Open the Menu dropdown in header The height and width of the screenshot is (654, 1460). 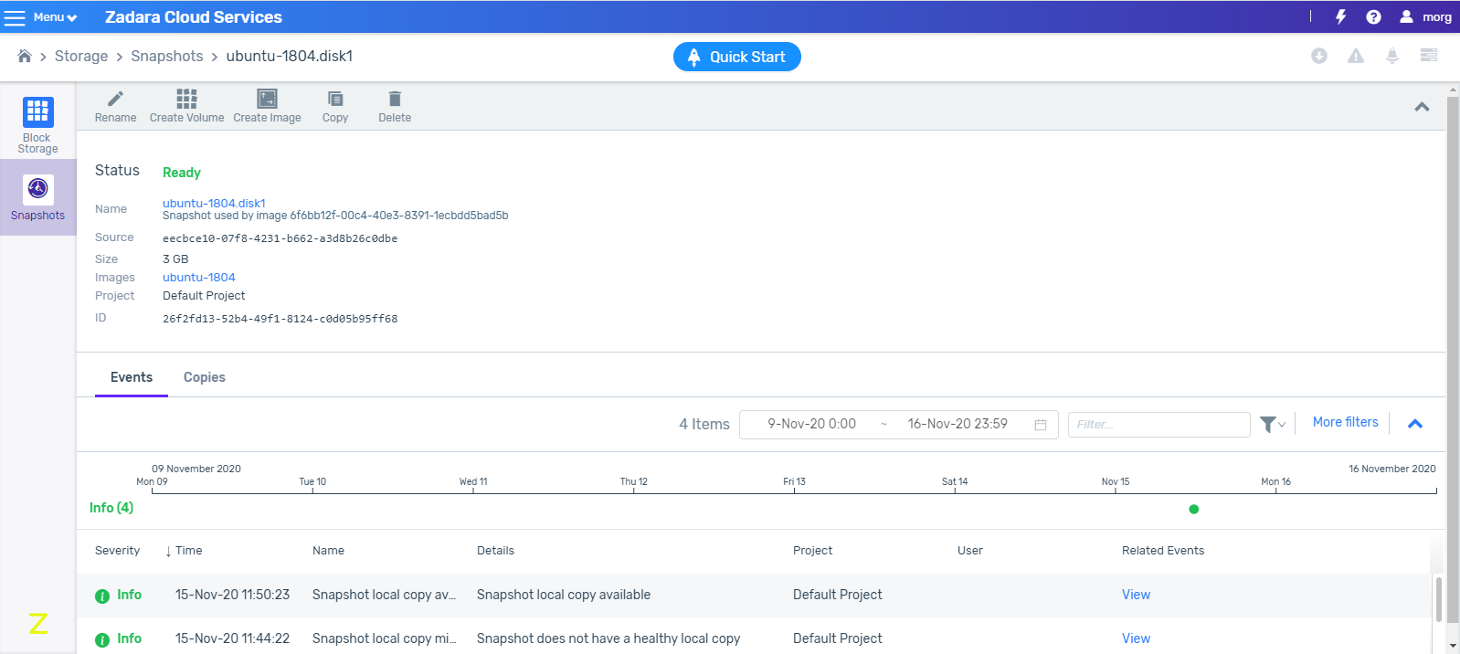coord(55,17)
